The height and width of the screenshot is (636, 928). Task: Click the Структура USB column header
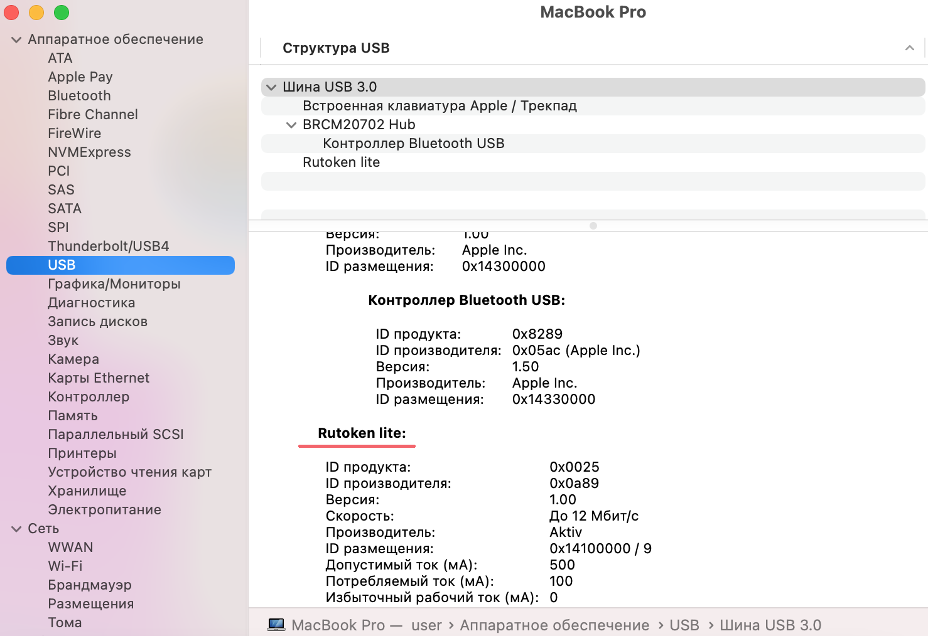click(336, 48)
